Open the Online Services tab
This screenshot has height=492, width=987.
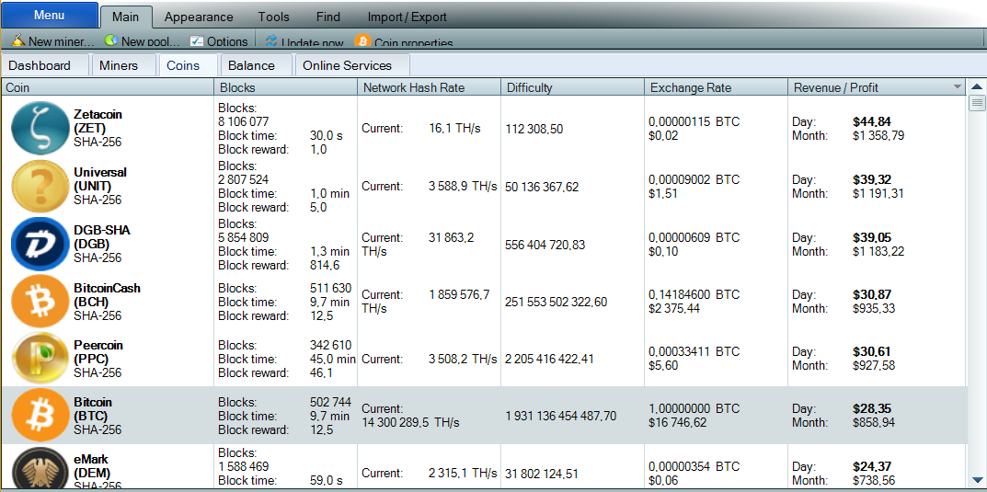352,65
